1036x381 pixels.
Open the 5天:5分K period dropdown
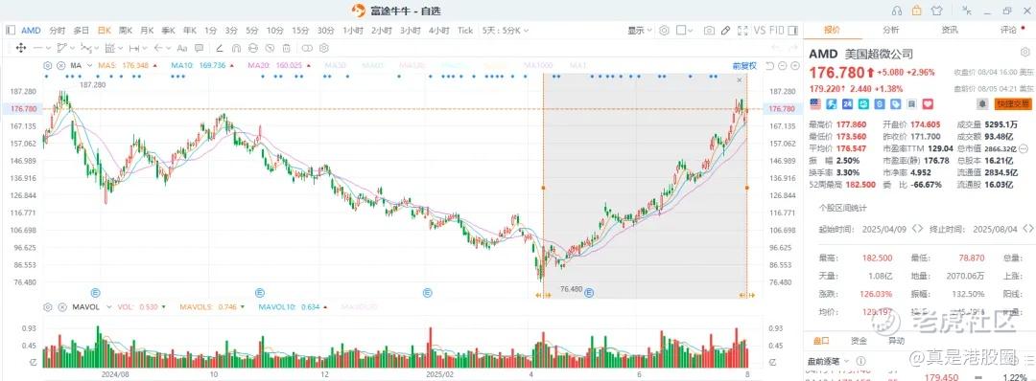(506, 31)
